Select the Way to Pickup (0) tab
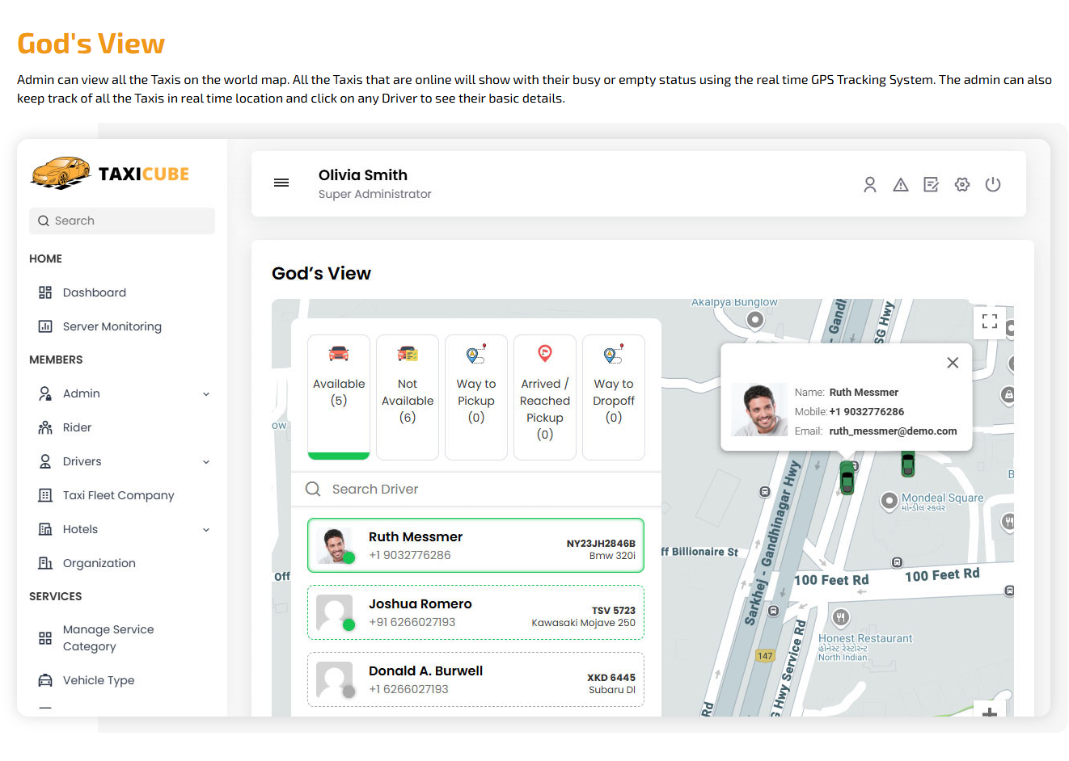The image size is (1069, 761). (476, 397)
